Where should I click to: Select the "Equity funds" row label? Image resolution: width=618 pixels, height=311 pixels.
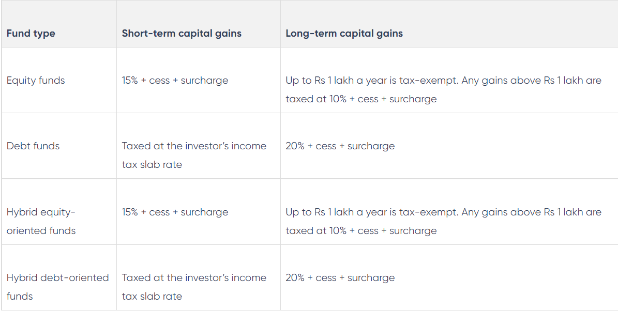pos(36,81)
